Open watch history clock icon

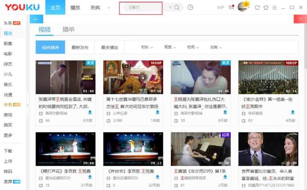pyautogui.click(x=190, y=7)
